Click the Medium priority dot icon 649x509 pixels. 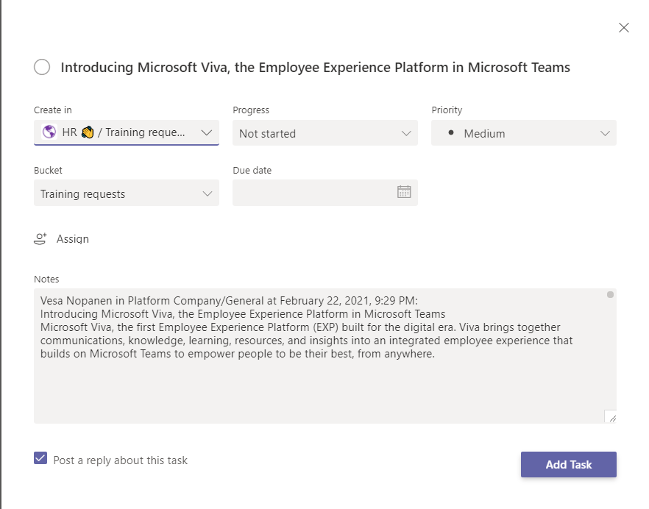[450, 132]
